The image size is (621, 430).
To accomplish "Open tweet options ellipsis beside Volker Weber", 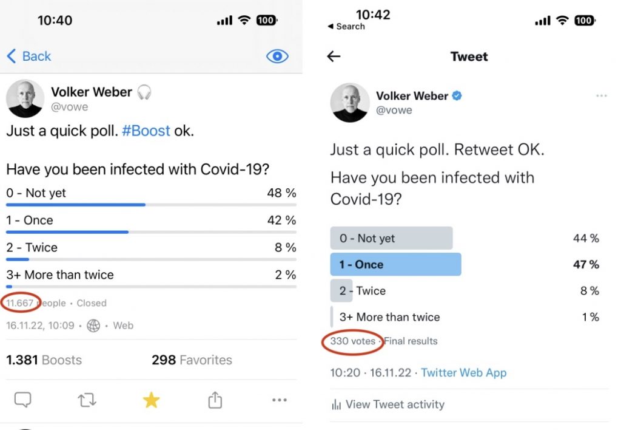I will point(601,96).
